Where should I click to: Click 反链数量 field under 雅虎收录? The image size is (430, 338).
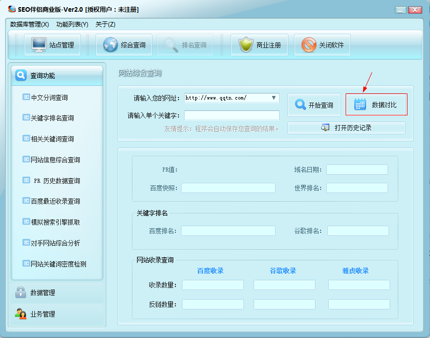359,304
